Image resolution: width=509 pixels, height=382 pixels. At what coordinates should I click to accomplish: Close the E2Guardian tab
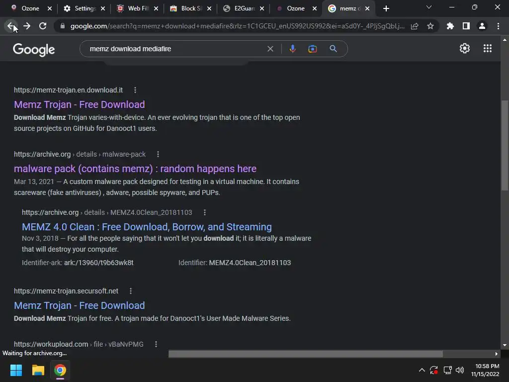[x=262, y=8]
